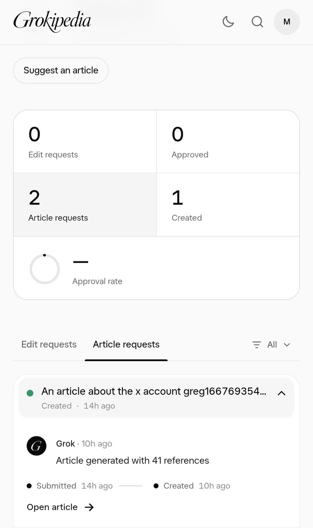Go to the Grokipedia home logo

pos(52,21)
